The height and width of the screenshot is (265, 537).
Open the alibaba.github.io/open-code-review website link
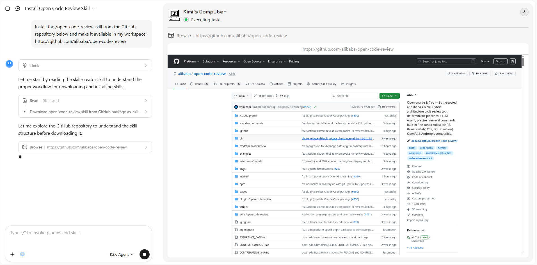(434, 141)
